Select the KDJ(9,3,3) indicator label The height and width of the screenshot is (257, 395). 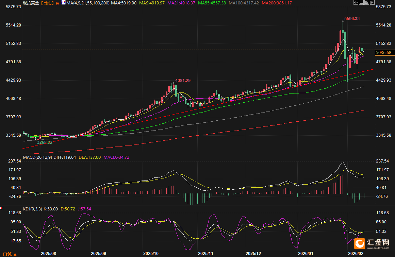click(x=33, y=209)
